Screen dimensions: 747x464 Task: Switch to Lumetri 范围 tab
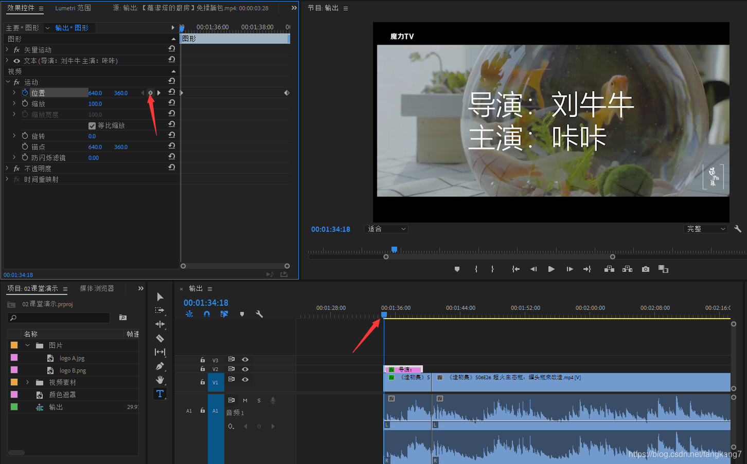[73, 8]
